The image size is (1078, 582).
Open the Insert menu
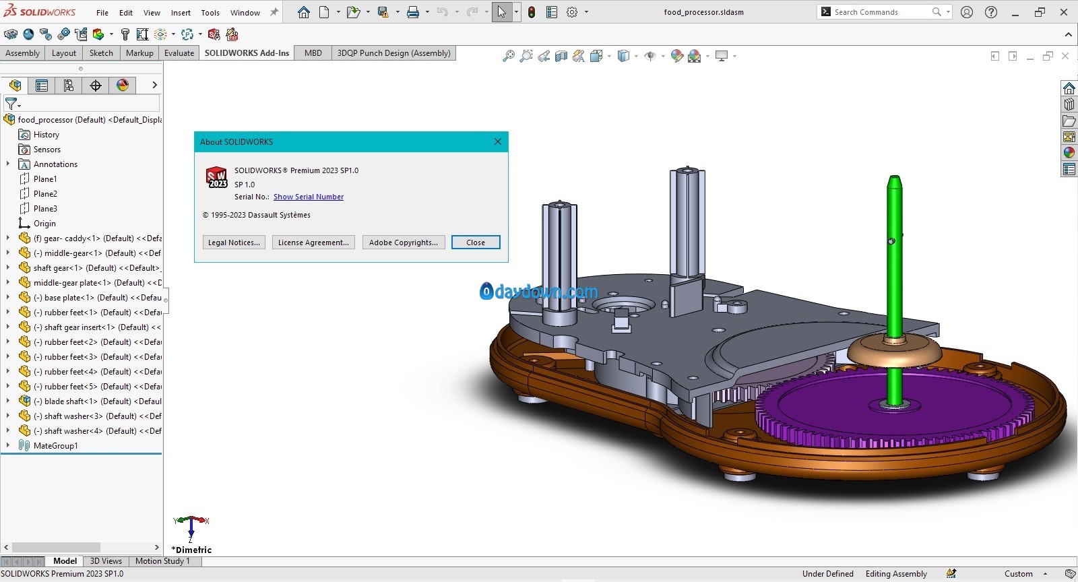point(181,13)
